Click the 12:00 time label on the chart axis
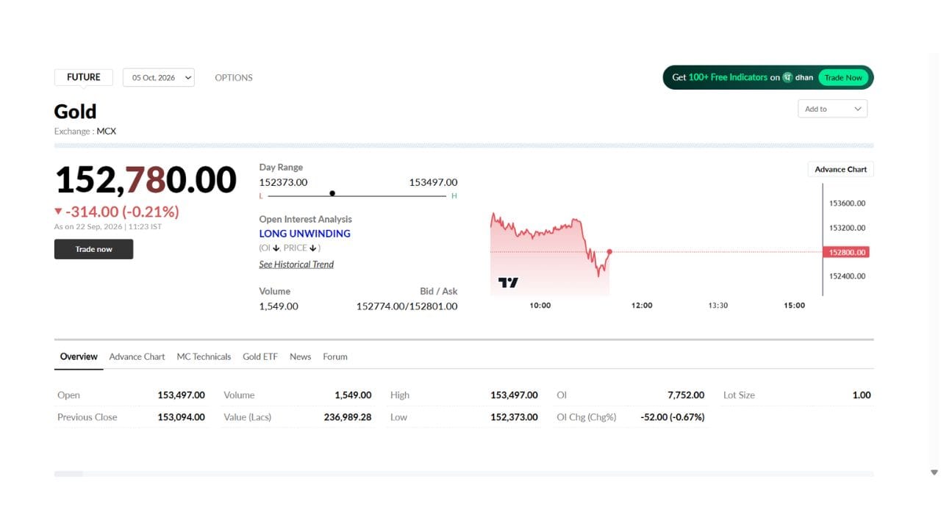 click(642, 306)
